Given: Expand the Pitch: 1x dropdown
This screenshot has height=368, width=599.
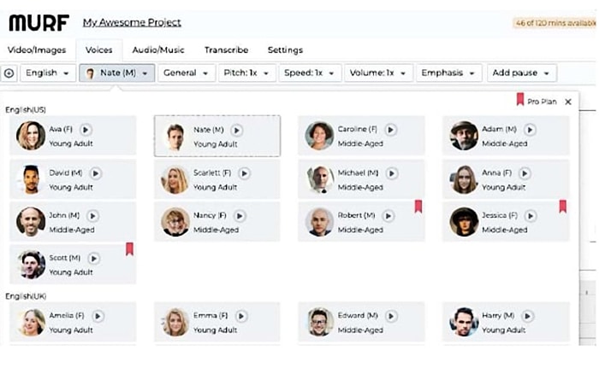Looking at the screenshot, I should [246, 73].
